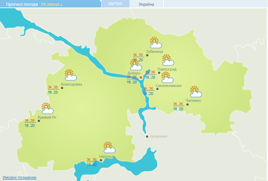The width and height of the screenshot is (268, 181).
Task: Click the Дніпро city marker square
Action: (141, 78)
